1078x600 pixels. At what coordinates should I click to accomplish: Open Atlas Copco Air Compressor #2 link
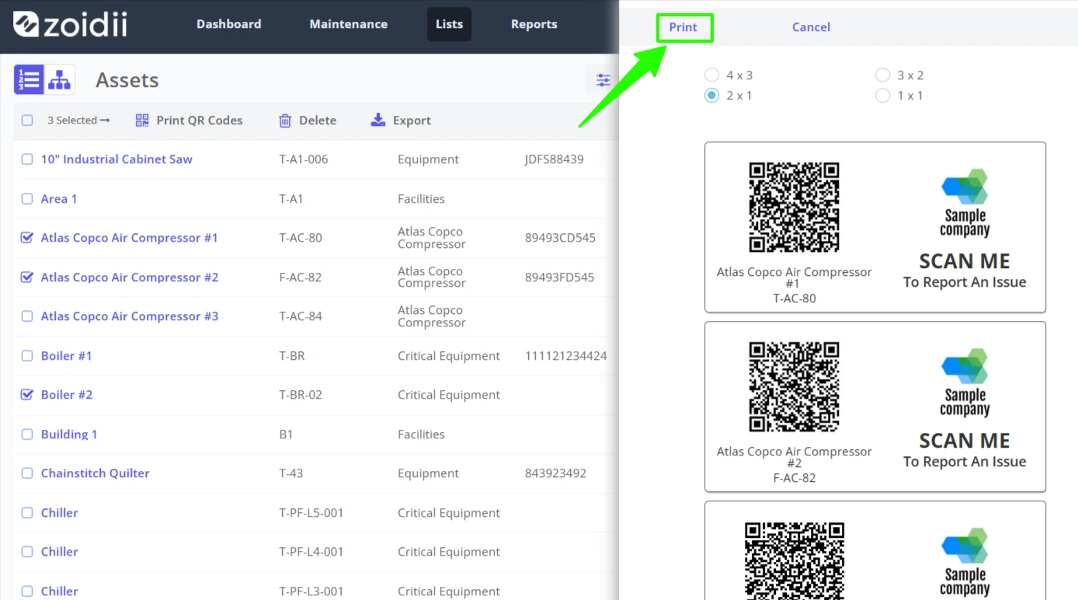click(130, 277)
